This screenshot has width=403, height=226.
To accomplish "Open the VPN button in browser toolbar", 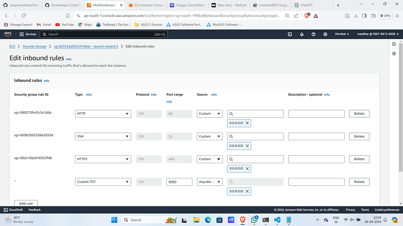I will point(385,16).
